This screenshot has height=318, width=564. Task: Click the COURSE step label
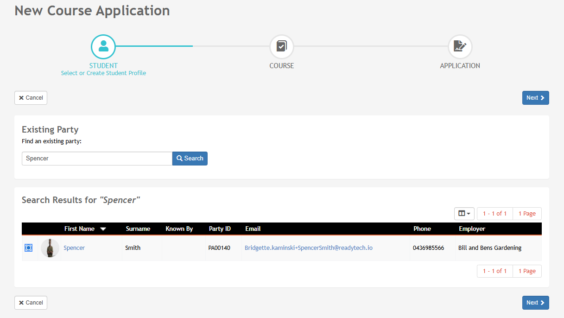click(x=282, y=66)
